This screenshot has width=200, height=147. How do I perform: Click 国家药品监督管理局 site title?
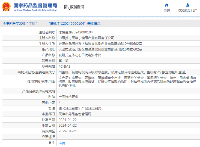[35, 6]
